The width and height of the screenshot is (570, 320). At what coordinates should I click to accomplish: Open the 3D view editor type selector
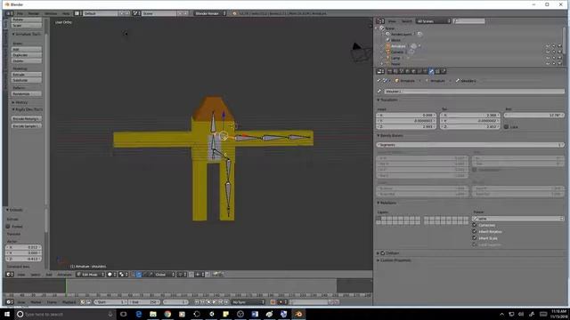coord(10,275)
